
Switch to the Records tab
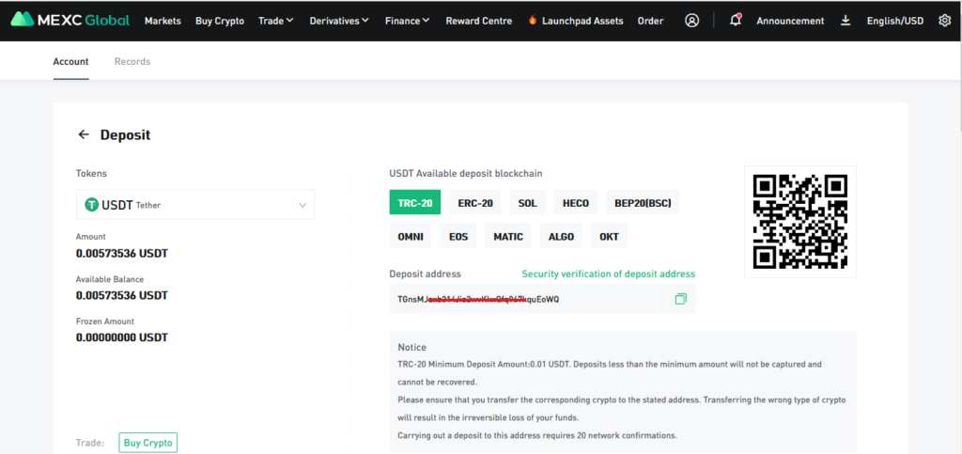[x=132, y=62]
